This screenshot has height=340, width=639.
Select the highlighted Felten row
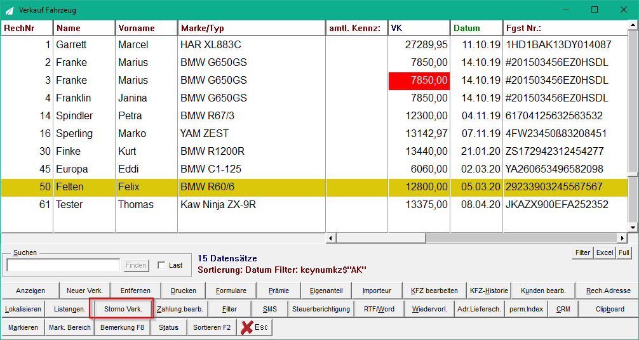coord(314,187)
